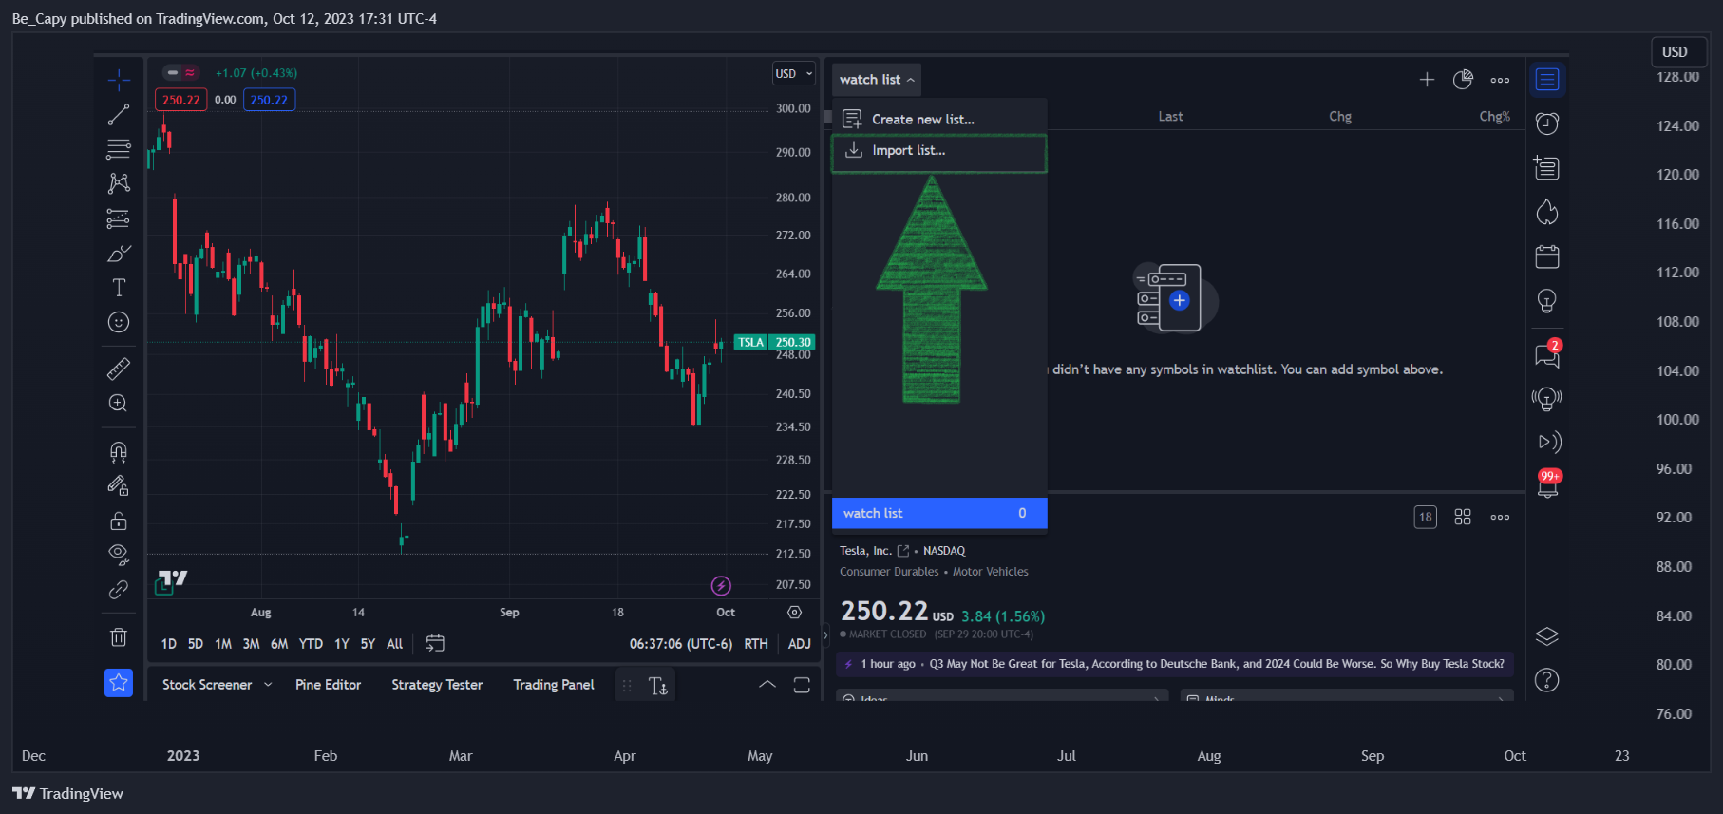Image resolution: width=1723 pixels, height=814 pixels.
Task: Toggle ADJ adjusted data setting
Action: [x=800, y=644]
